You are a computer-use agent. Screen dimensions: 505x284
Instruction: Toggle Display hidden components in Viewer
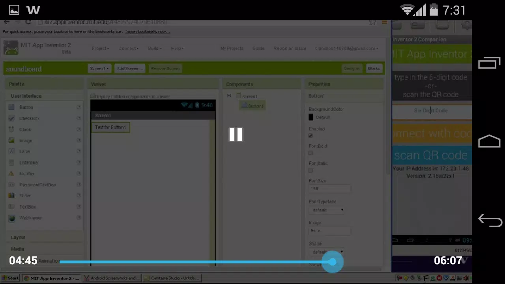point(93,96)
